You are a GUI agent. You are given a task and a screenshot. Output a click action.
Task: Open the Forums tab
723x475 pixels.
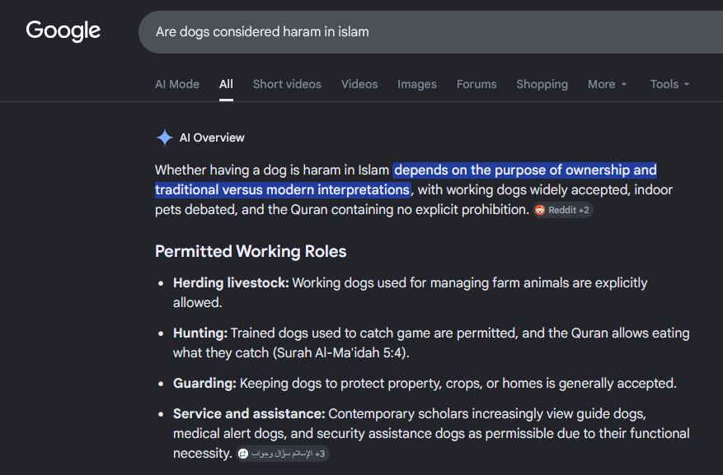click(x=477, y=84)
